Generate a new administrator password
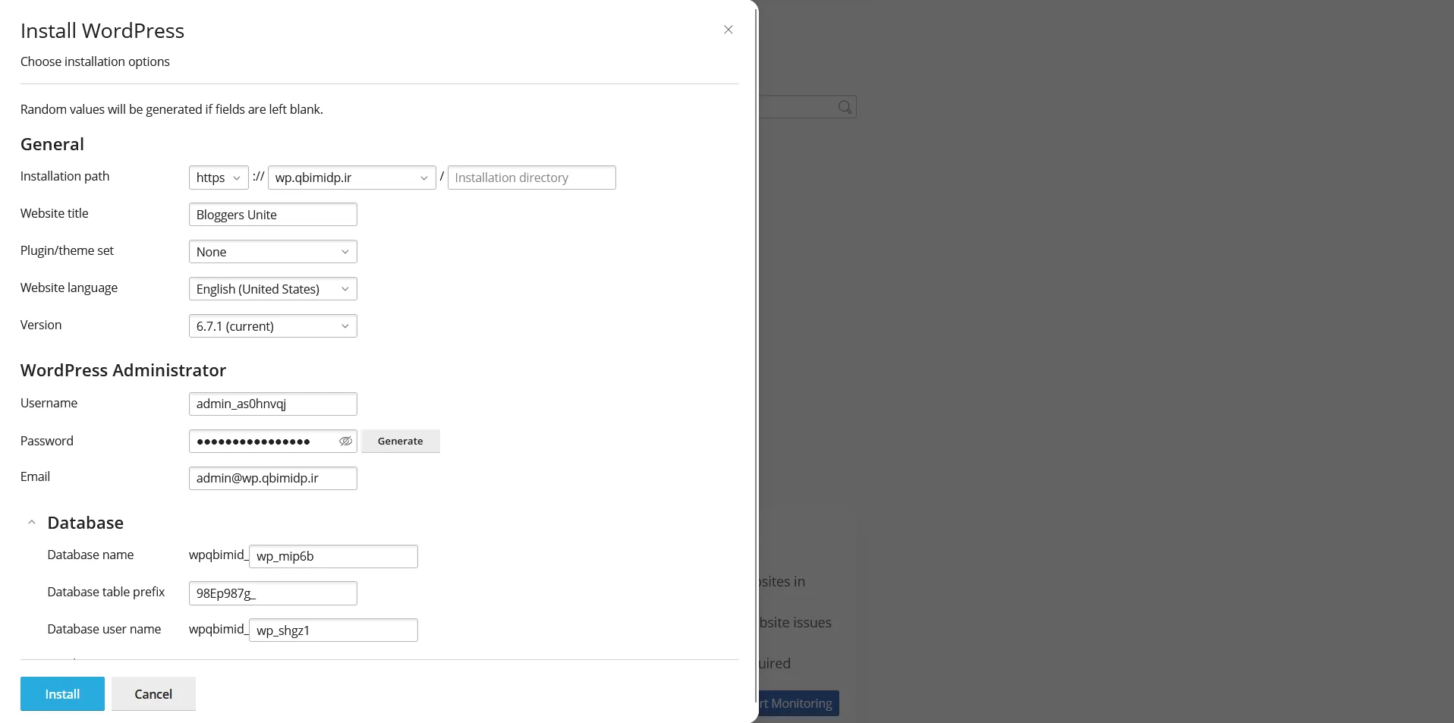 click(400, 441)
